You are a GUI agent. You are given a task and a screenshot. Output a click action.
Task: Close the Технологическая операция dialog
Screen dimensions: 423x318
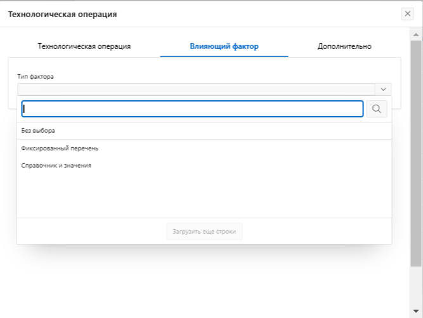pos(408,14)
